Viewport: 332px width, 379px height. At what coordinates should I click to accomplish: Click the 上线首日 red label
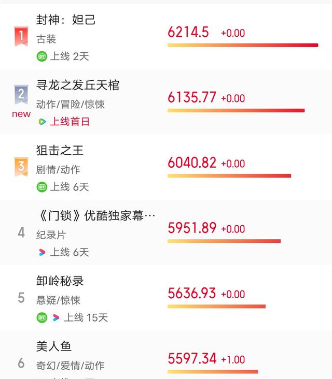[70, 122]
